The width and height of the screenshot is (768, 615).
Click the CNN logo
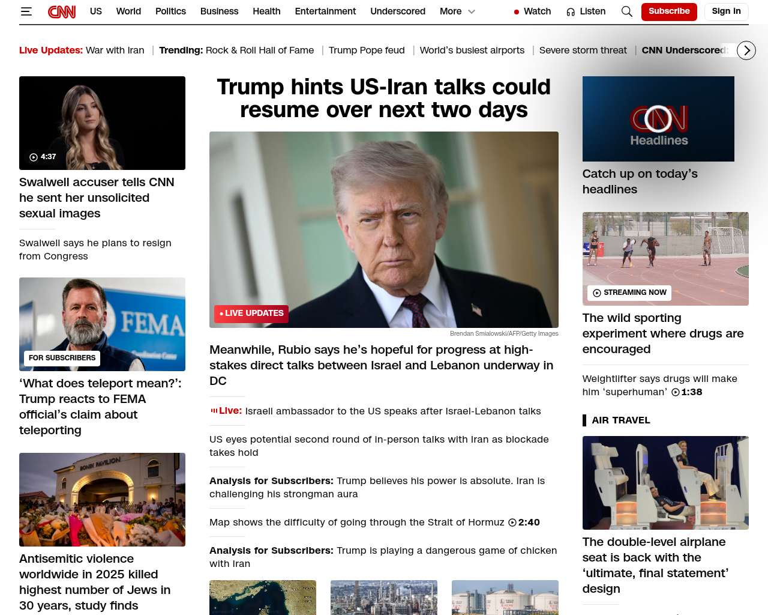click(x=62, y=11)
